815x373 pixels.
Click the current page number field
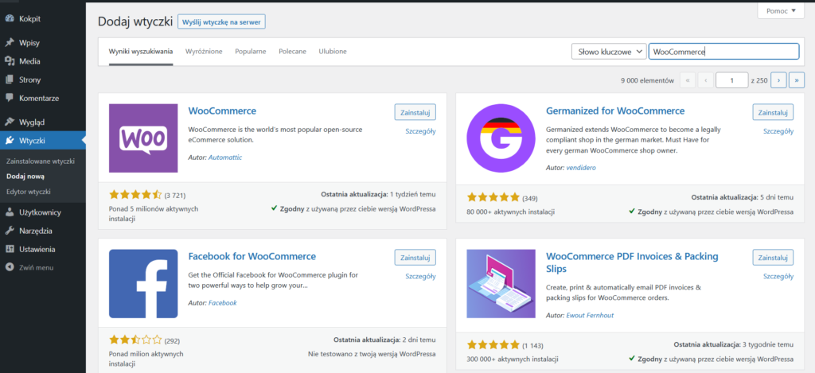click(x=732, y=80)
